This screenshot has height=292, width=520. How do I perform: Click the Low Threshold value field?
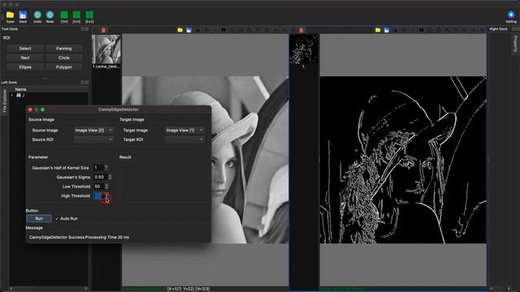[98, 187]
